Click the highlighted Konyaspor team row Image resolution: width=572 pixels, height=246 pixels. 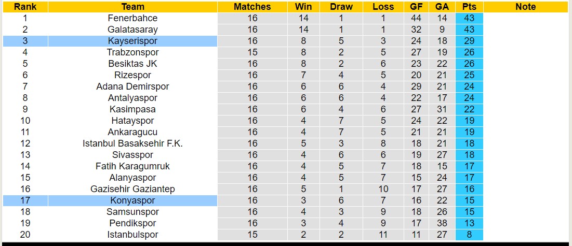(132, 200)
